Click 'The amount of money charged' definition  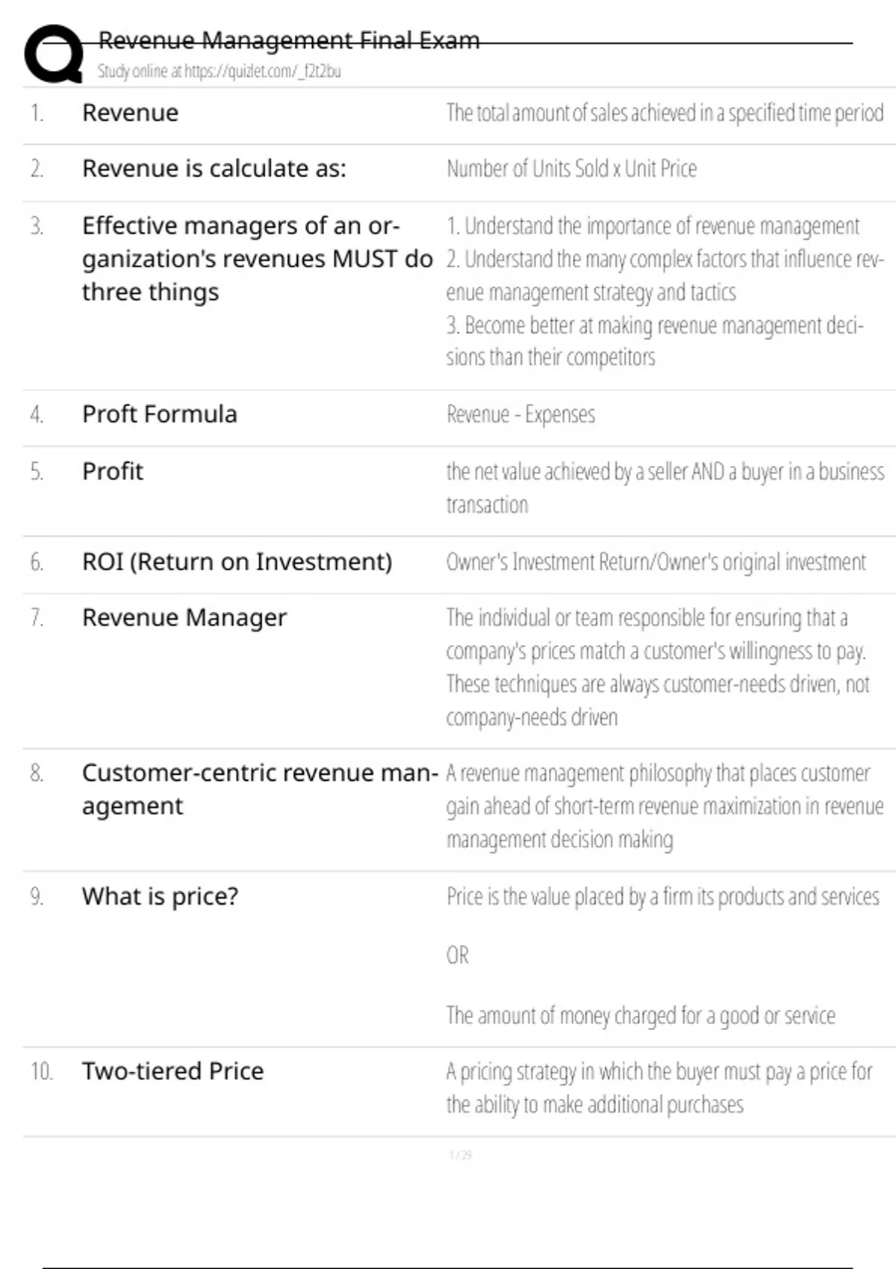(641, 1016)
